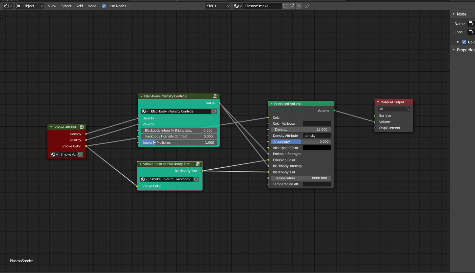Screen dimensions: 475x273
Task: Open the Slot 1 dropdown
Action: (217, 6)
